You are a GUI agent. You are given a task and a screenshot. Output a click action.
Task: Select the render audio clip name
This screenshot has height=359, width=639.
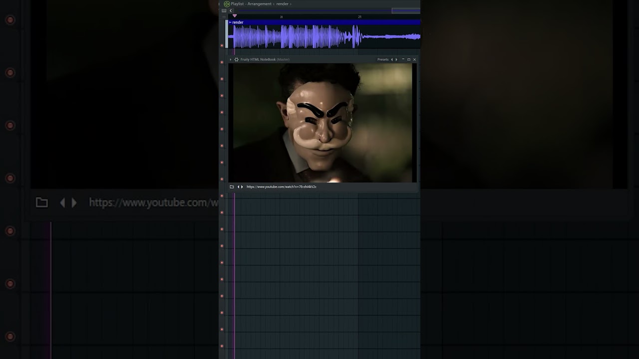click(238, 22)
